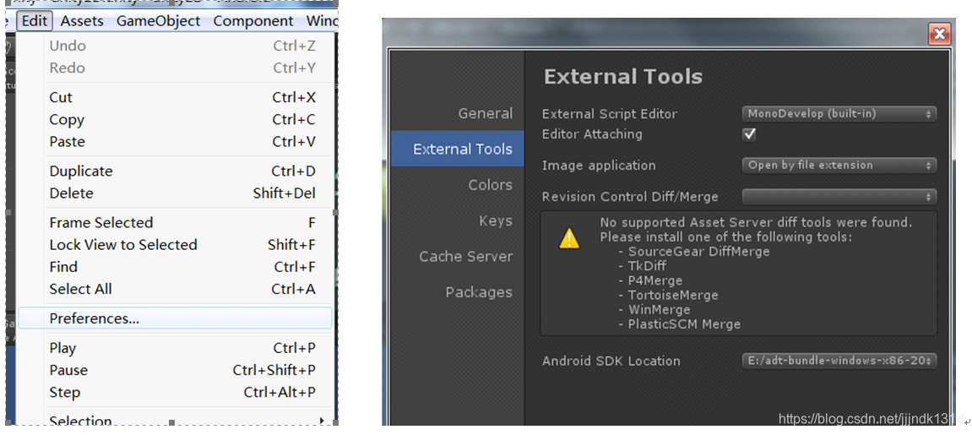The image size is (972, 435).
Task: Expand the Selection submenu
Action: point(175,419)
